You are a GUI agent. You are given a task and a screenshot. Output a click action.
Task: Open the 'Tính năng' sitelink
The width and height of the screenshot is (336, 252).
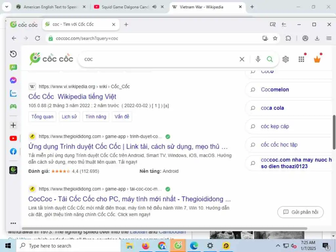96,116
